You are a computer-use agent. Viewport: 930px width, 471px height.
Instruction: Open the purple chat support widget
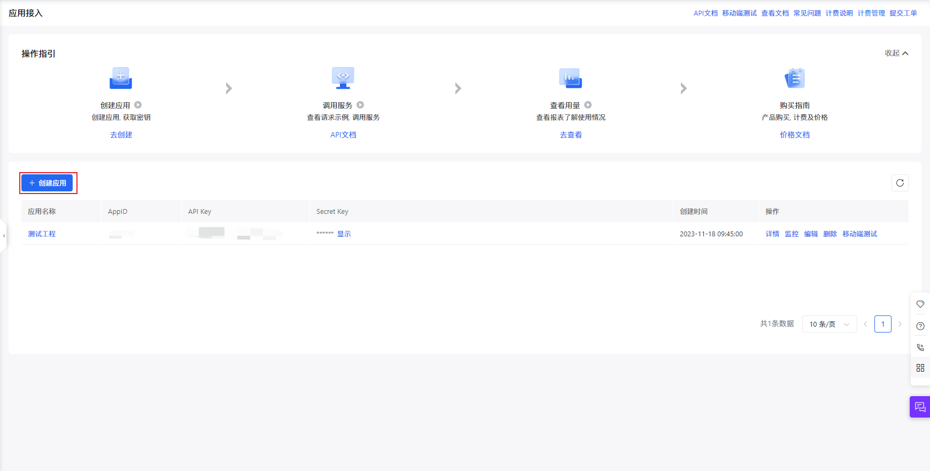pyautogui.click(x=920, y=407)
